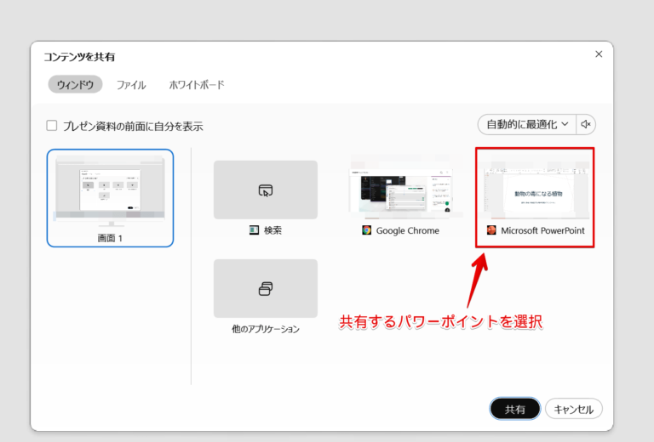Switch to the ファイル tab
This screenshot has width=654, height=442.
131,85
